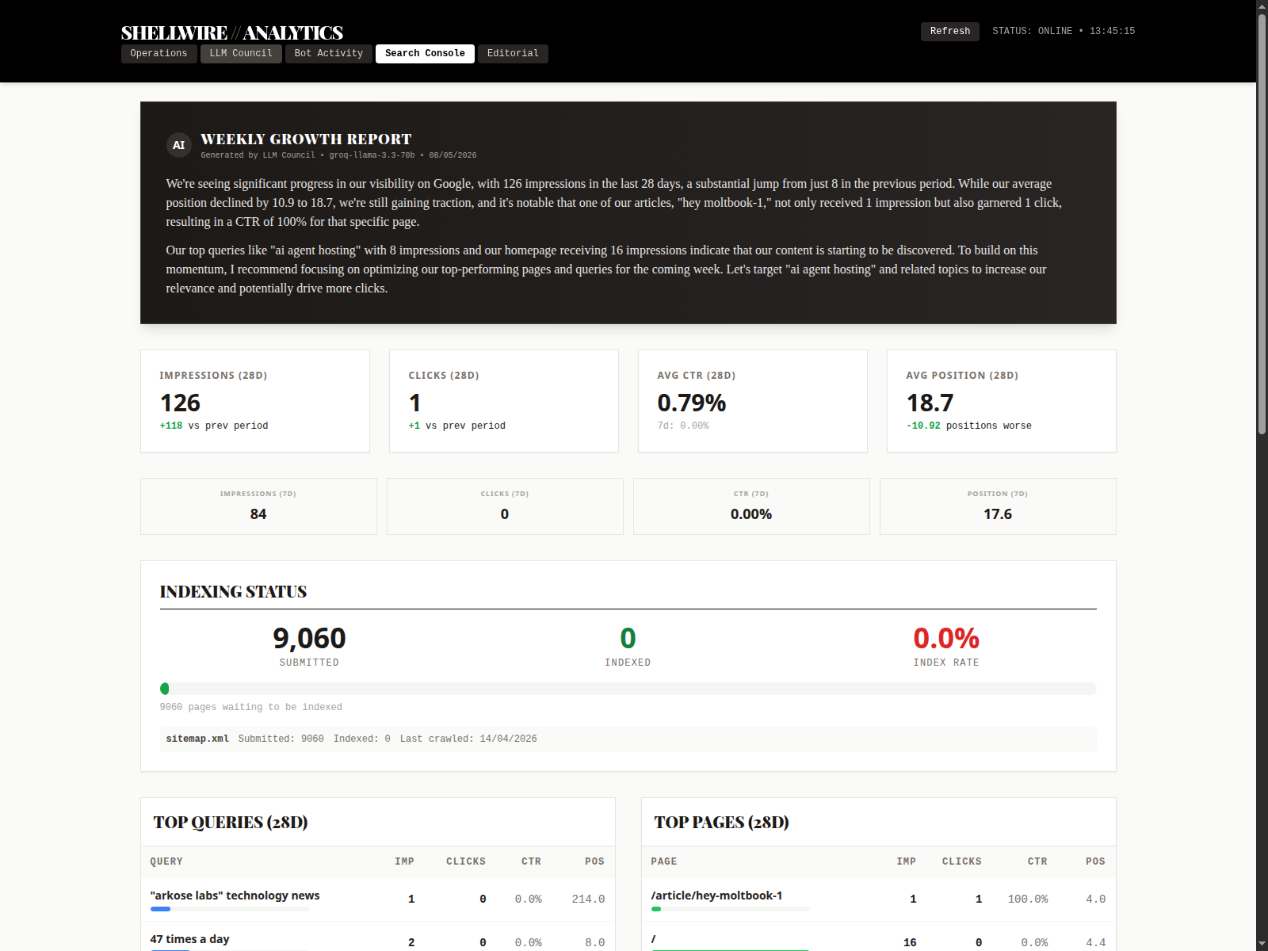Click the Refresh button
Screen dimensions: 1268x951
tap(950, 31)
